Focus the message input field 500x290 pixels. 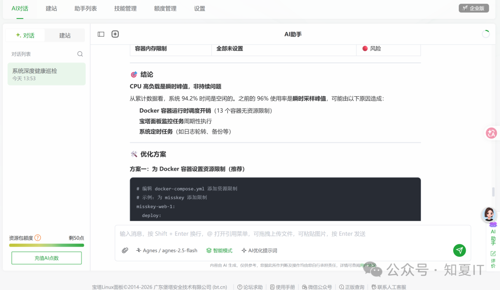(293, 234)
